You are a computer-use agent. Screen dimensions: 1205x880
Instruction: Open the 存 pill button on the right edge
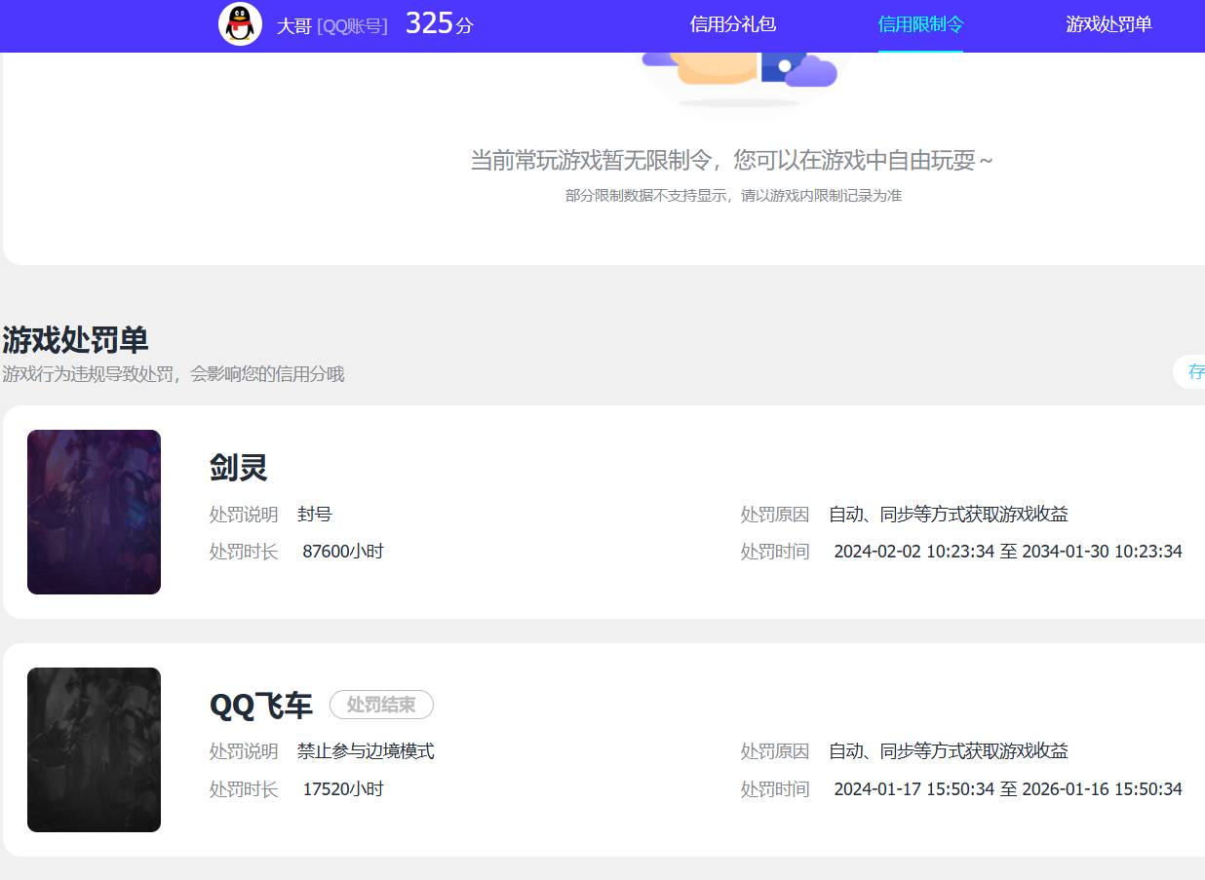1197,371
